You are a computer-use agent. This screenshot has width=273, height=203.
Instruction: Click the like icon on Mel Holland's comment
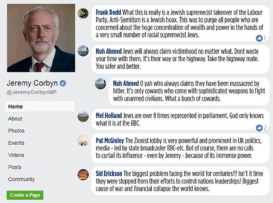(x=259, y=128)
